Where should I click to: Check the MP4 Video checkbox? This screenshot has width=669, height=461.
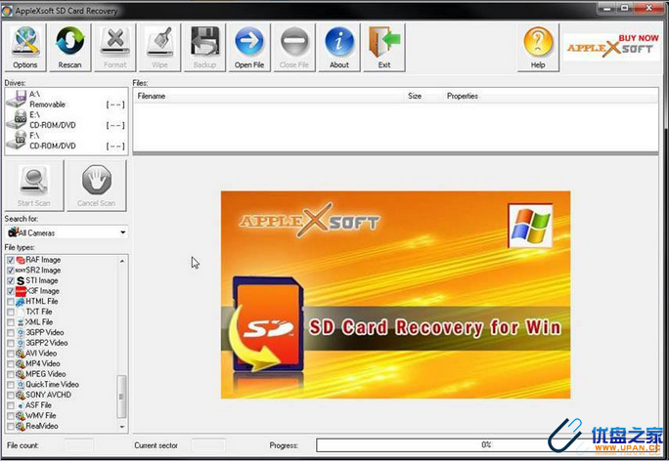click(x=10, y=364)
